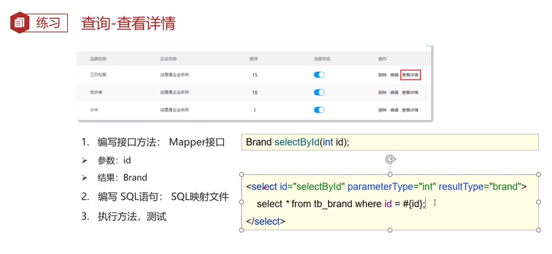Click 编辑 link in the 三只松鼠 row
Screen dimensions: 552x254
pyautogui.click(x=394, y=75)
